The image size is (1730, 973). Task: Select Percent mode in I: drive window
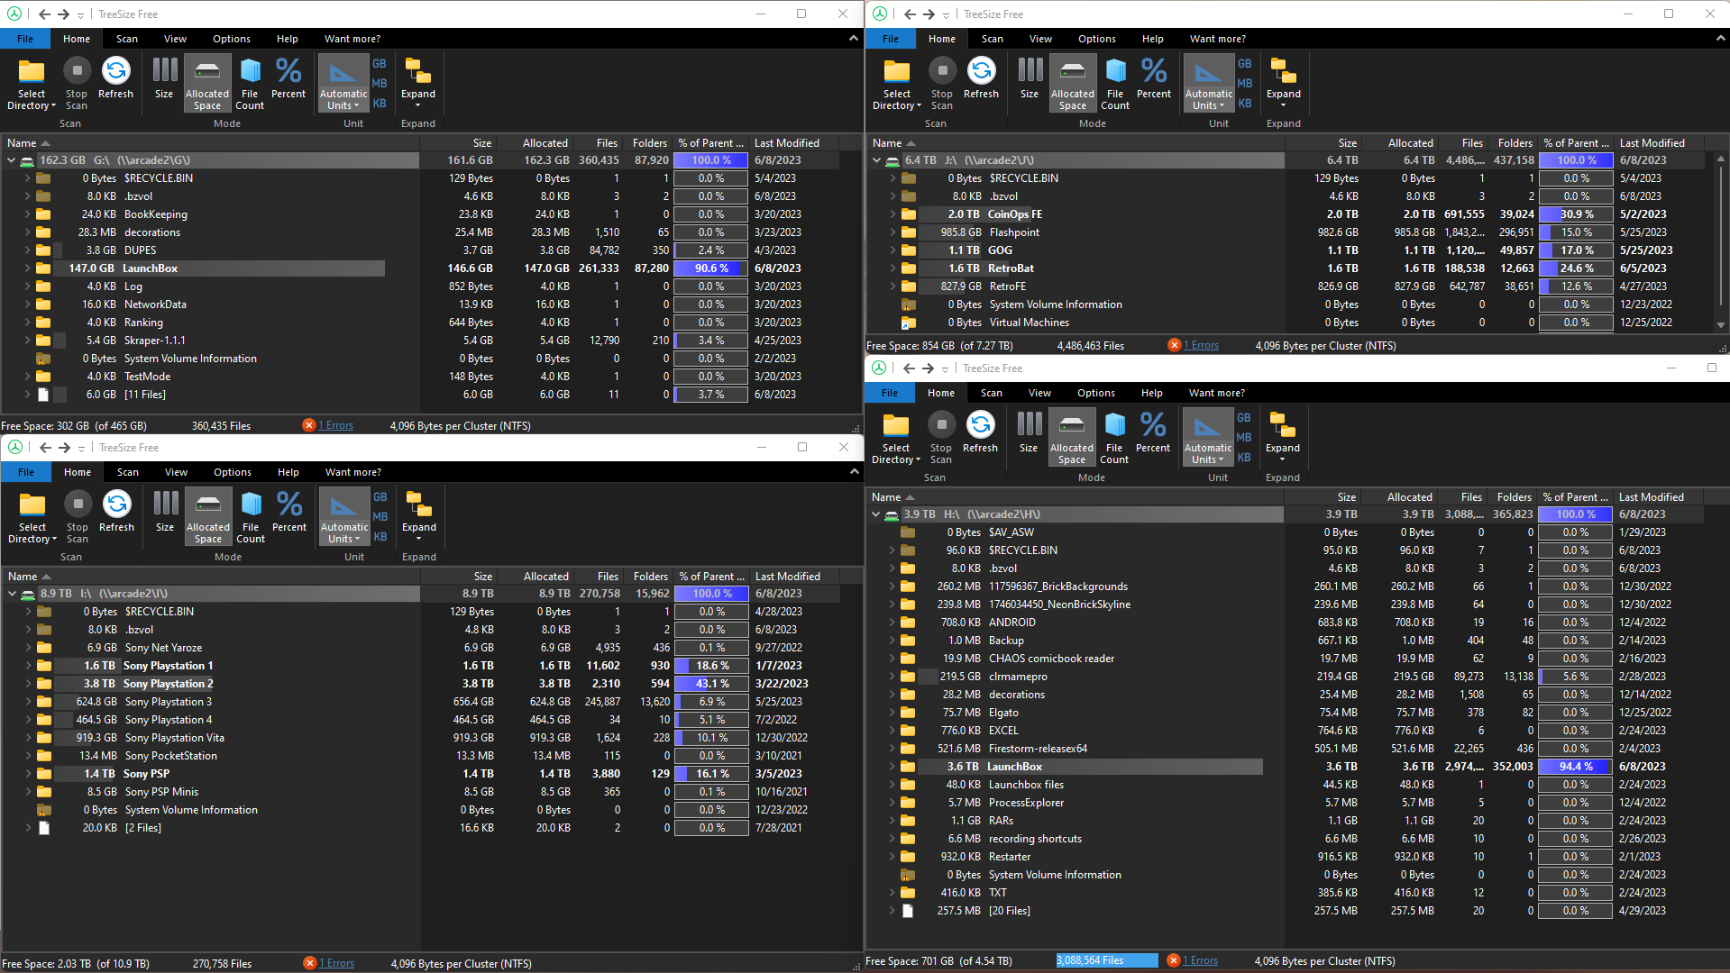tap(289, 512)
